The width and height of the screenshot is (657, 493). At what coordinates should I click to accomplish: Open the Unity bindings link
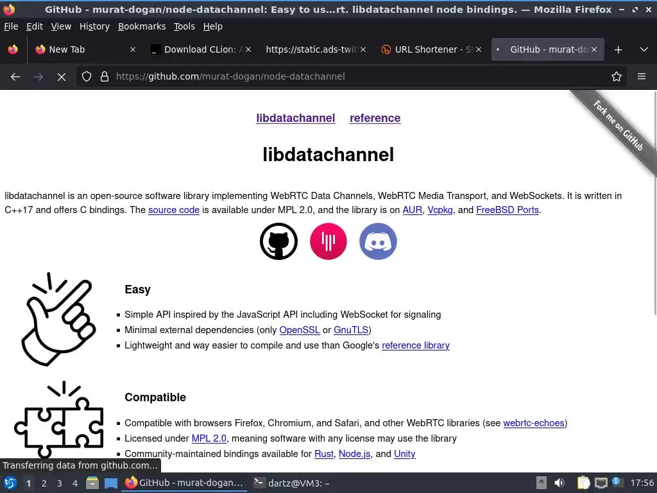tap(405, 454)
